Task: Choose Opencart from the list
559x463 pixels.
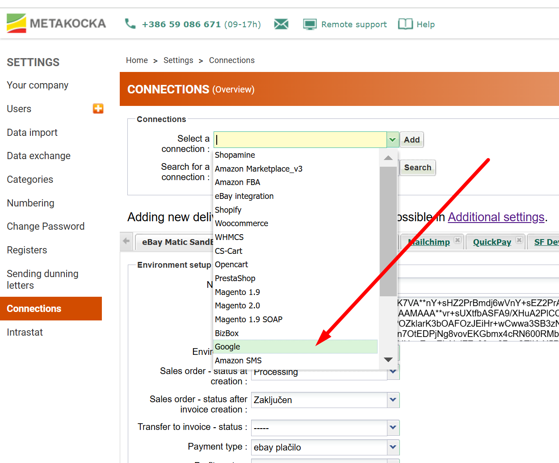Action: click(x=296, y=265)
